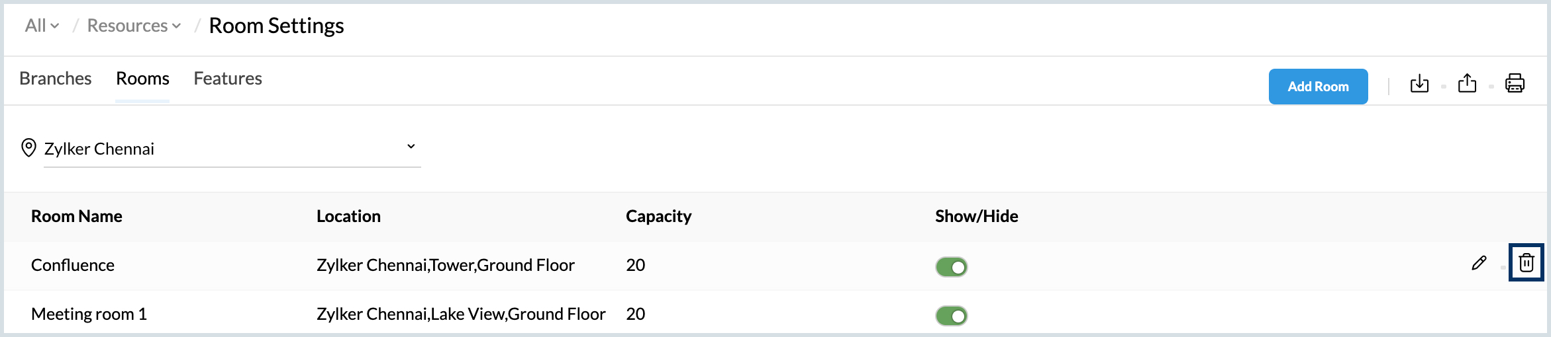
Task: Toggle Show/Hide for Confluence room
Action: [951, 267]
